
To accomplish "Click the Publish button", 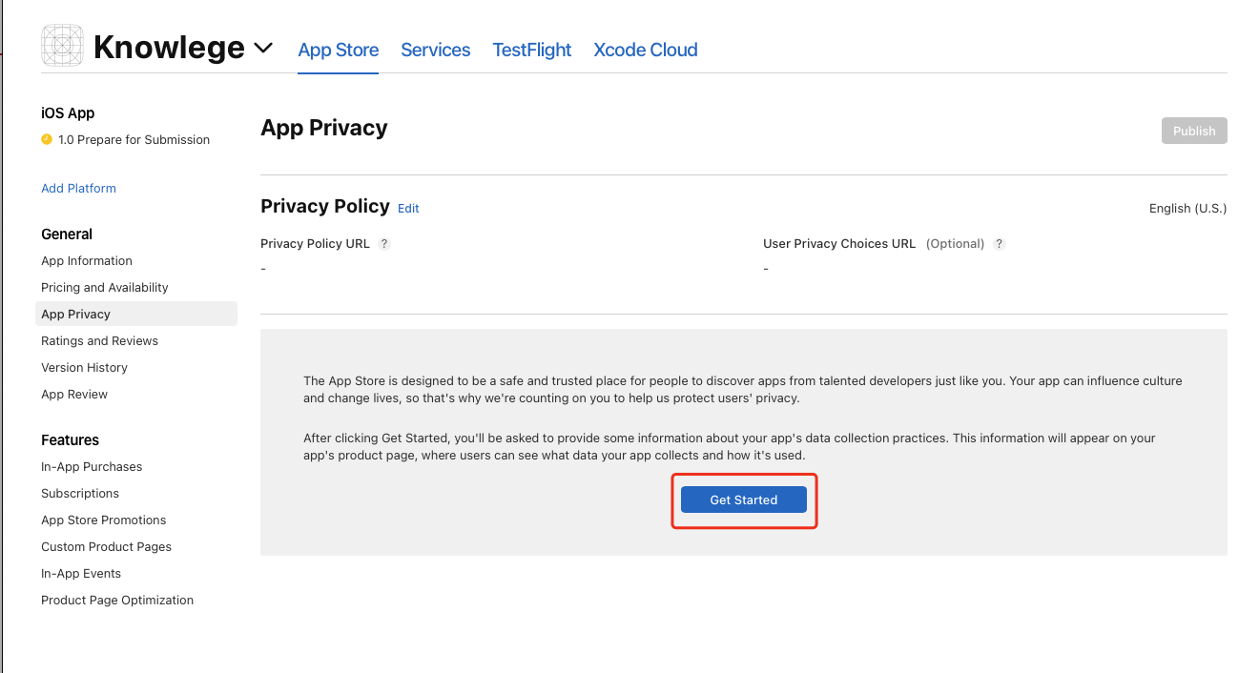I will click(1194, 131).
